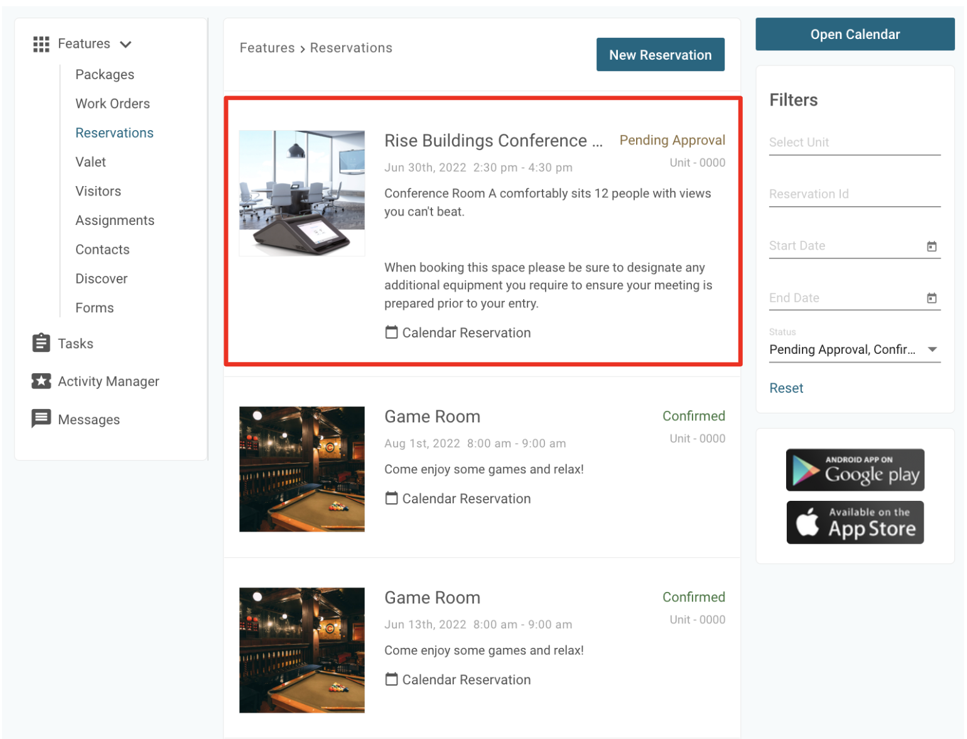This screenshot has width=967, height=739.
Task: Click the Activity Manager star icon
Action: [x=41, y=381]
